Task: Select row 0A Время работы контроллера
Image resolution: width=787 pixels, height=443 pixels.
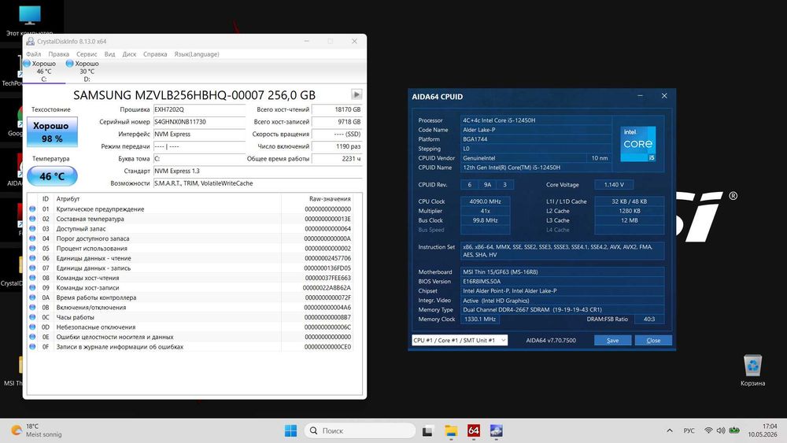Action: tap(190, 297)
